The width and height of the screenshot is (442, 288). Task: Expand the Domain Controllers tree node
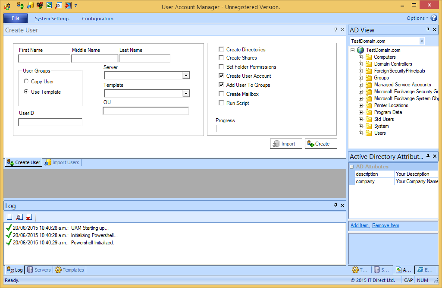[x=361, y=64]
